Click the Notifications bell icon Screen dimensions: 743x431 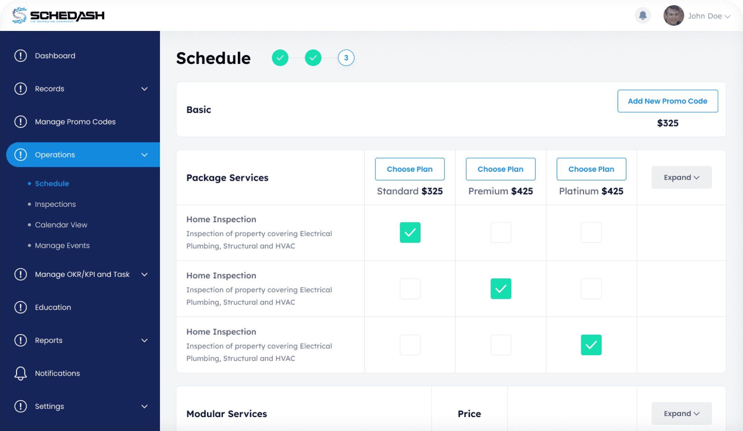point(642,15)
